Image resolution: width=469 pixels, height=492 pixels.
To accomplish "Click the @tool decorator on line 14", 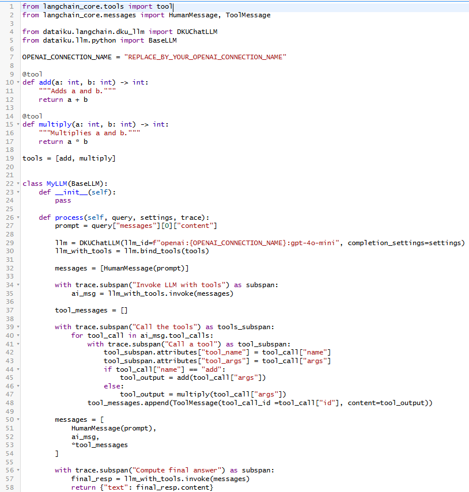I will click(x=32, y=116).
